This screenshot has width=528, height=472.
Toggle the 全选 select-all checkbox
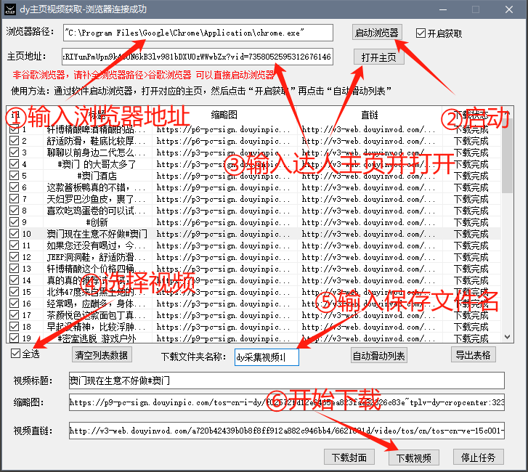pyautogui.click(x=15, y=354)
